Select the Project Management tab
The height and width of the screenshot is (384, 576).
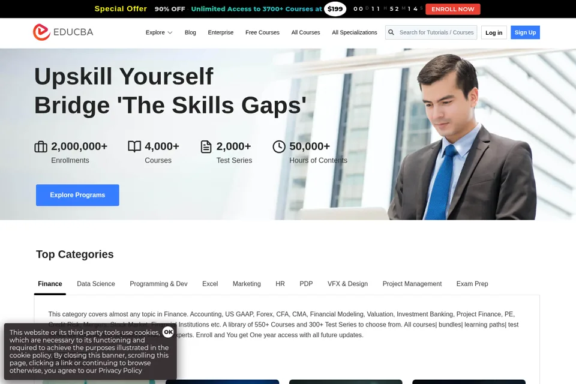(x=412, y=284)
